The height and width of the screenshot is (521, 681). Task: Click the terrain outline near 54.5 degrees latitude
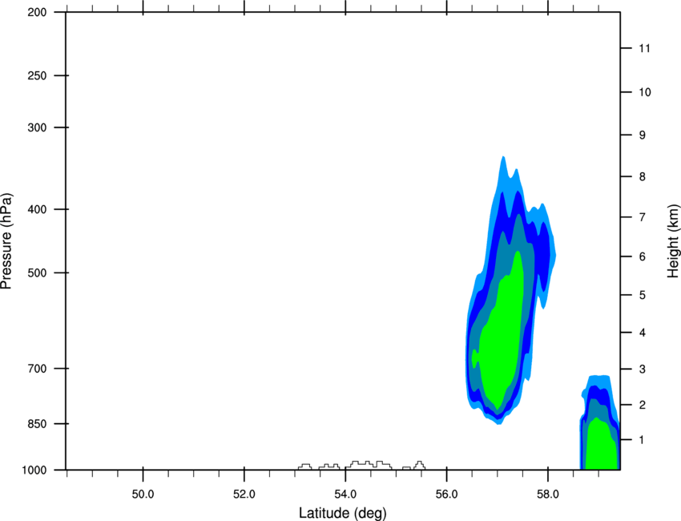coord(369,465)
